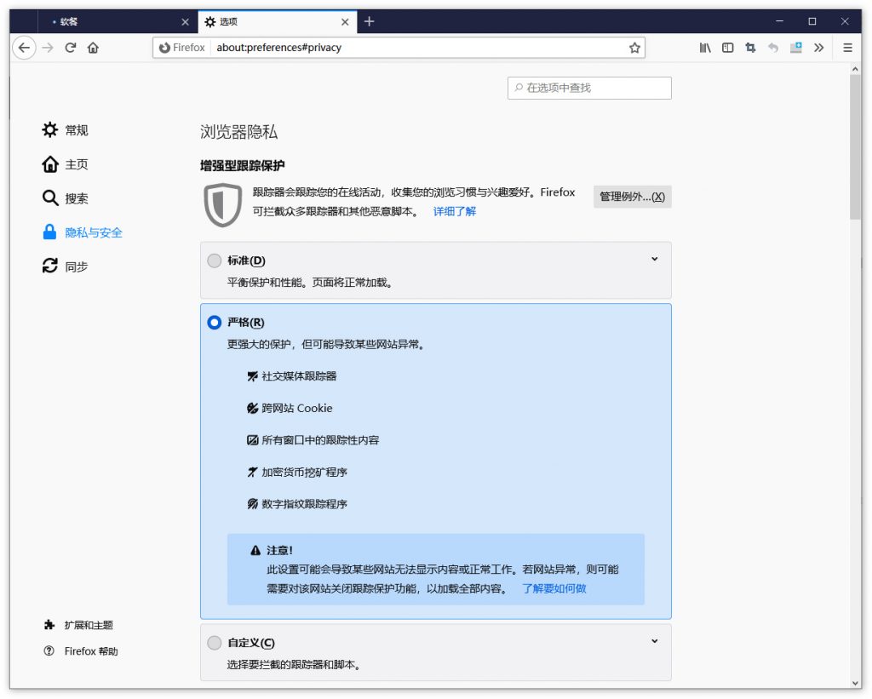The width and height of the screenshot is (872, 699).
Task: Open the 详细了解 link
Action: click(x=455, y=211)
